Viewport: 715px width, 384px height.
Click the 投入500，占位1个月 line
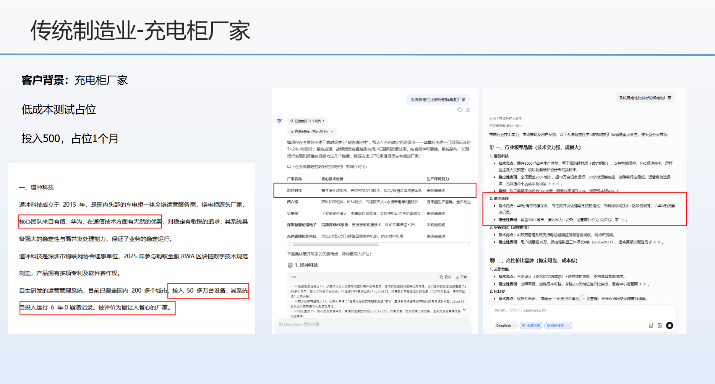pos(70,138)
